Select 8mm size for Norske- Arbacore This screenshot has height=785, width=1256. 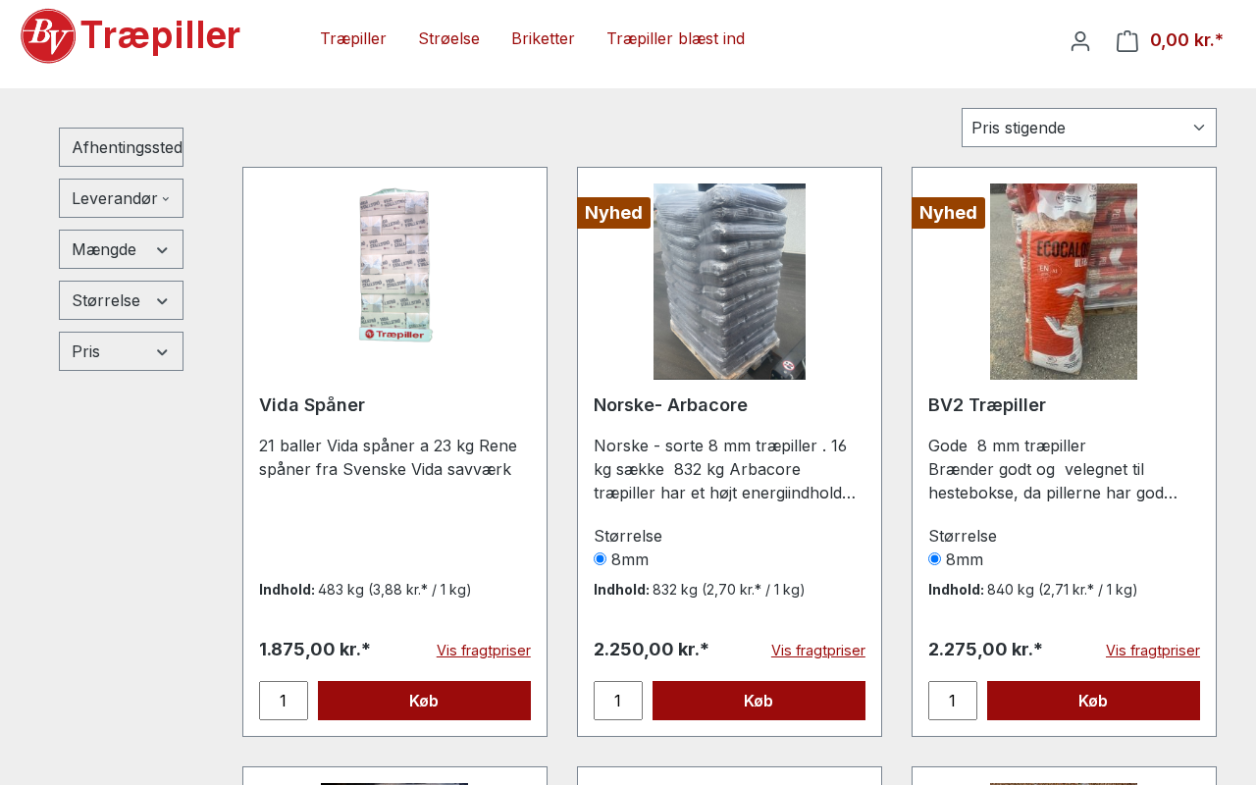[x=601, y=559]
